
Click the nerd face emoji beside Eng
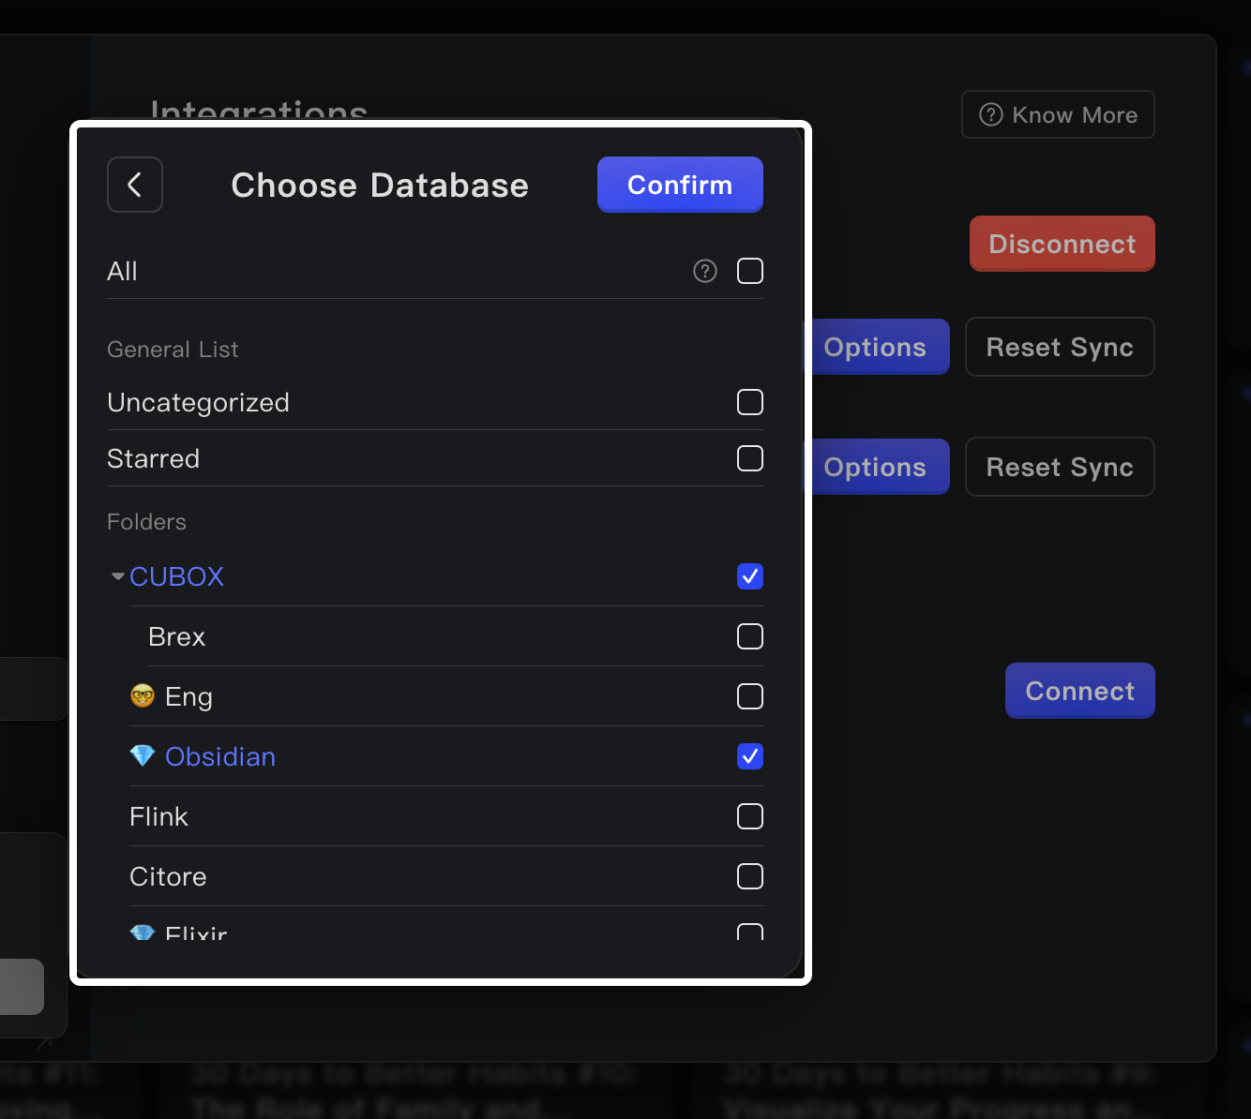click(x=143, y=696)
